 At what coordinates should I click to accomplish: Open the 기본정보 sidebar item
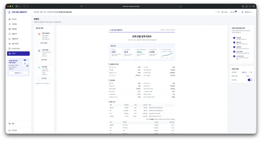pyautogui.click(x=18, y=24)
